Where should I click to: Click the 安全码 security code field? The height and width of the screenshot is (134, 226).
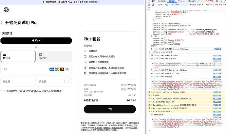click(54, 82)
